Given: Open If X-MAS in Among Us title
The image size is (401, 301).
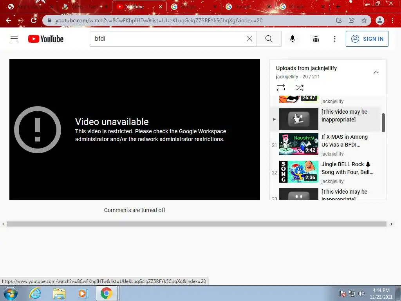Looking at the screenshot, I should tap(345, 141).
